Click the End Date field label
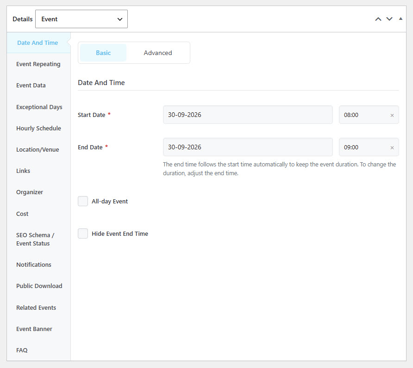The height and width of the screenshot is (368, 413). [90, 147]
